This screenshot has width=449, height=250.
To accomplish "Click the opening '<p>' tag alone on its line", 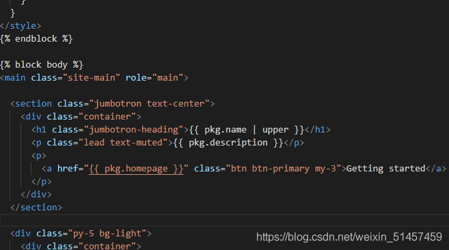I will tap(39, 156).
